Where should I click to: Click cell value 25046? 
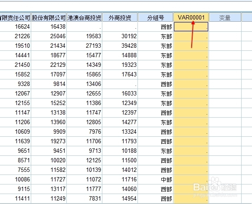(58, 36)
